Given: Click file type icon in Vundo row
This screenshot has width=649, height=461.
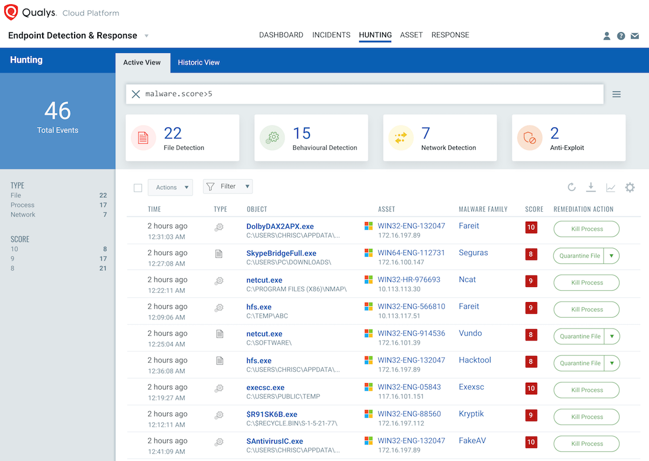Looking at the screenshot, I should click(x=220, y=334).
